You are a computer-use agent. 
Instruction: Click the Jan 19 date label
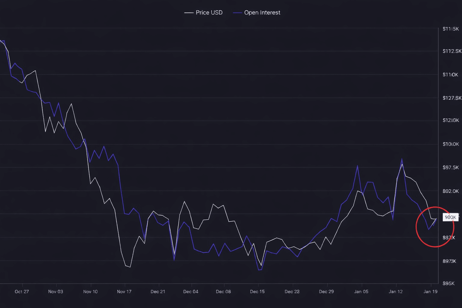pos(430,291)
